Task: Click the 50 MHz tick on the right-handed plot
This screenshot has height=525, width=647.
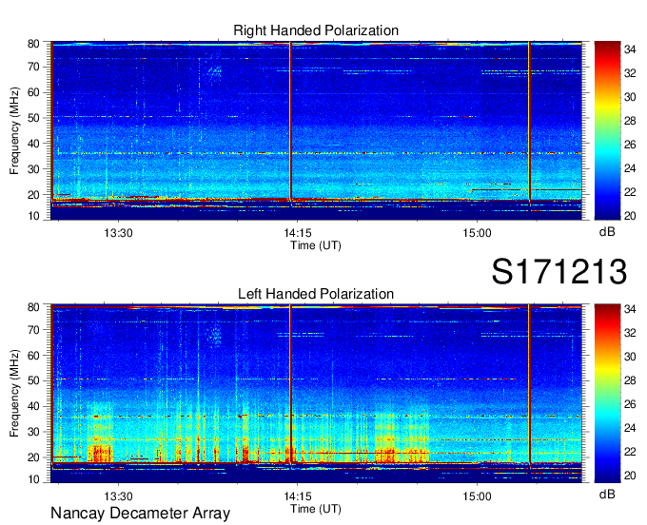Action: tap(33, 118)
